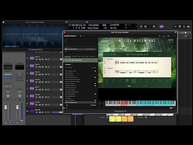This screenshot has height=145, width=193.
Task: Click the link icon in Channel EQ header
Action: click(x=66, y=22)
